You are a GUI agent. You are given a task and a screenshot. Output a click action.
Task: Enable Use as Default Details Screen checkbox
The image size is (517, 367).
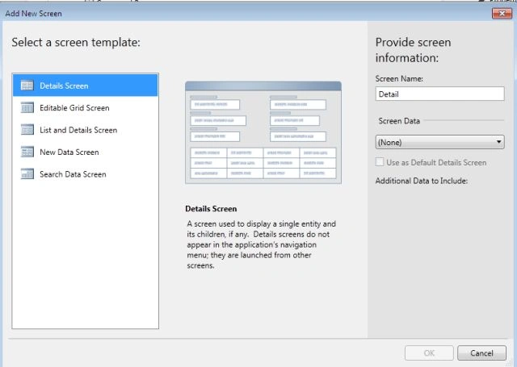pyautogui.click(x=380, y=162)
